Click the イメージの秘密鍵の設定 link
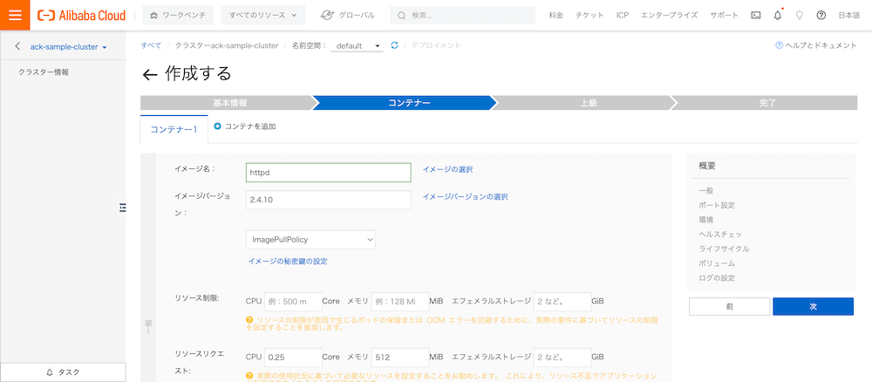872x382 pixels. (287, 261)
